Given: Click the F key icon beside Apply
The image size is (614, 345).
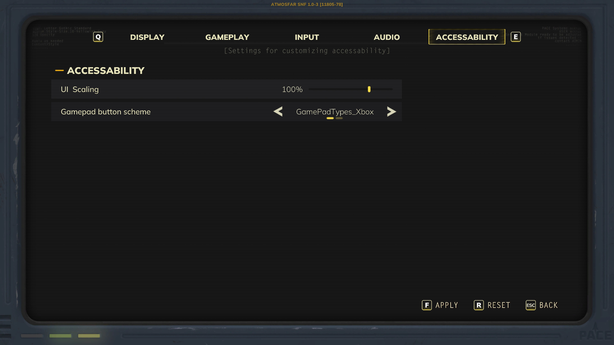Looking at the screenshot, I should coord(426,305).
